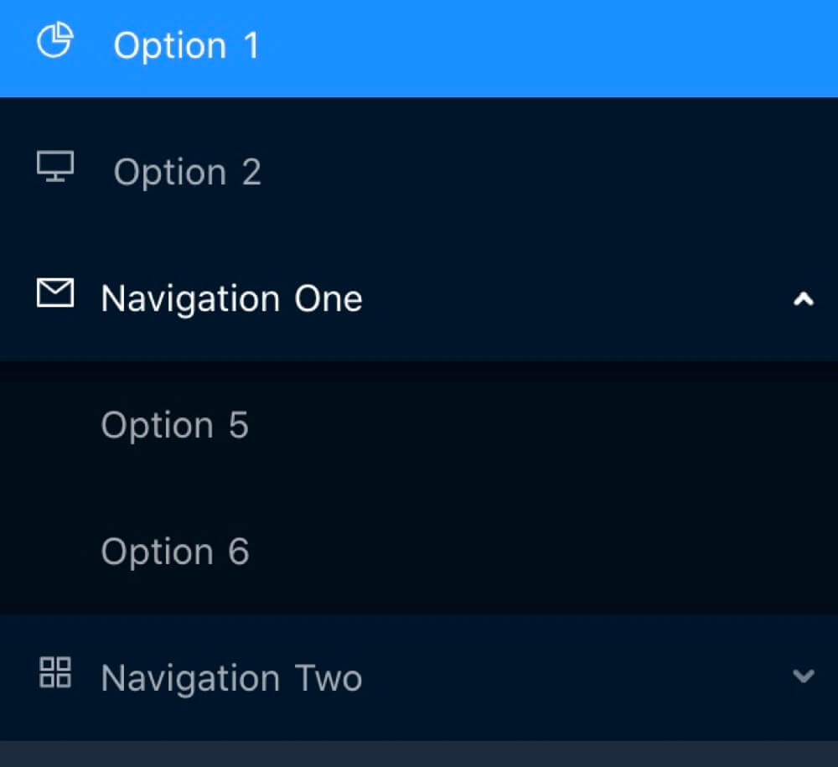
Task: Go to the menu entry with the monitor icon
Action: tap(187, 173)
